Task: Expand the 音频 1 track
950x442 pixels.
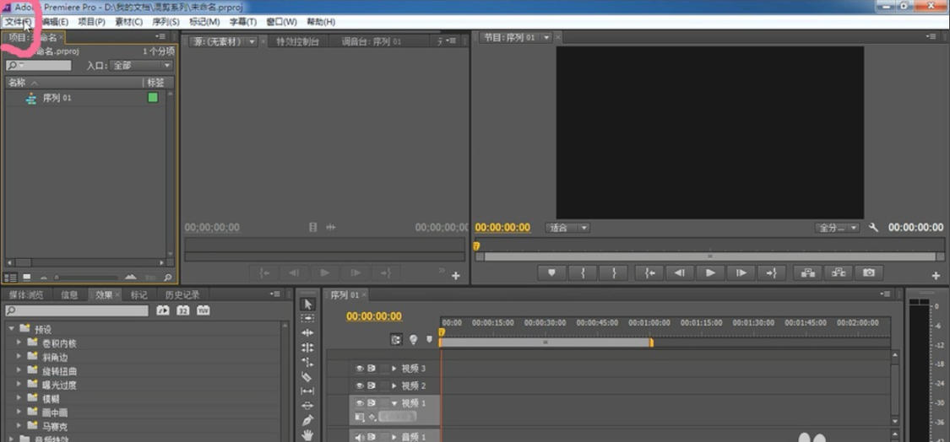Action: (394, 437)
